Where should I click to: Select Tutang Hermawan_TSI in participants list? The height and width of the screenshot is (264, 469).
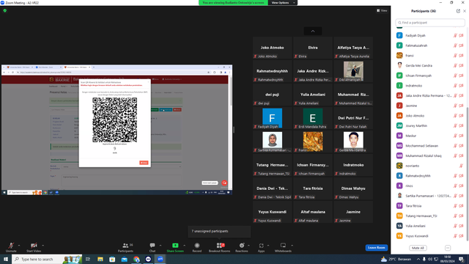click(430, 216)
